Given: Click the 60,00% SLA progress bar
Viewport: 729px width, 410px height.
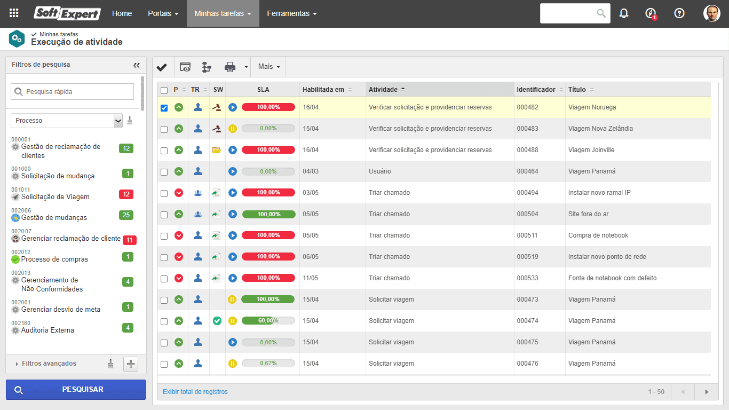Looking at the screenshot, I should click(268, 321).
